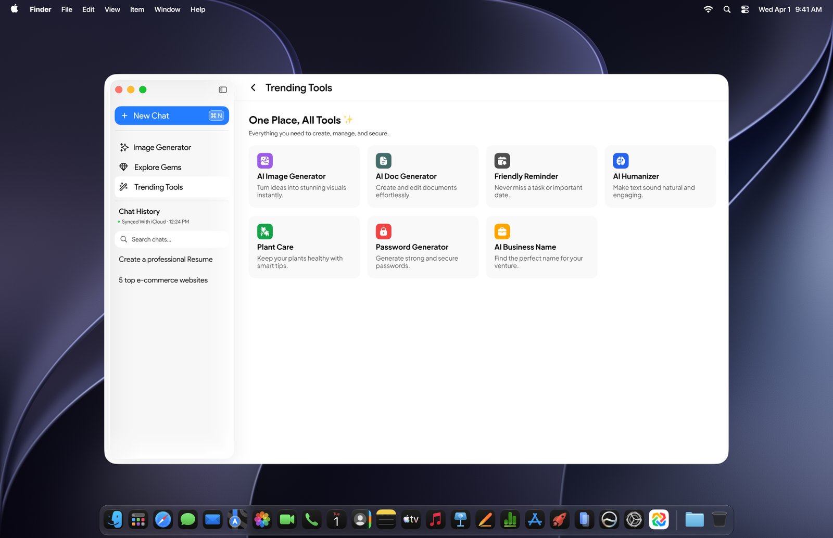Open chat '5 top e-commerce websites'
833x538 pixels.
point(163,280)
